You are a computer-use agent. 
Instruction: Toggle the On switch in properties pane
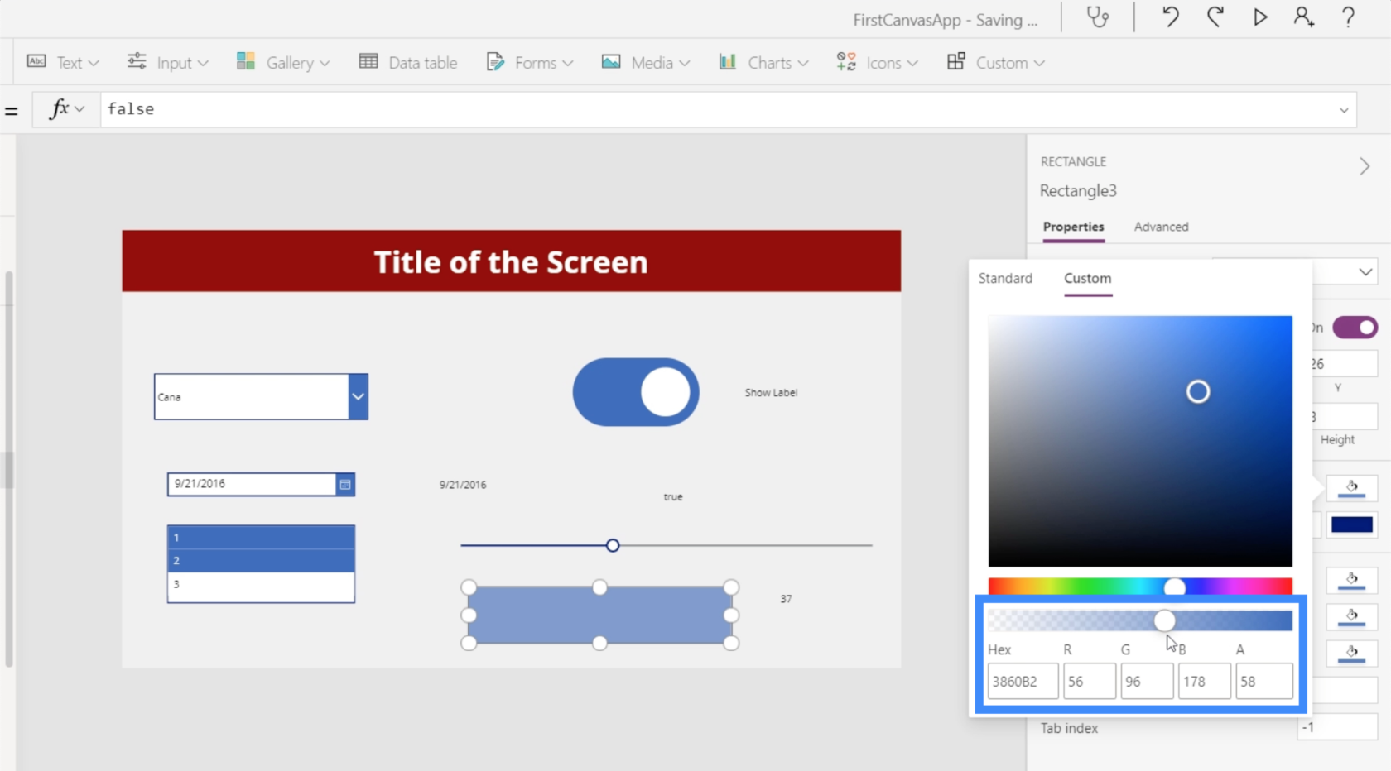pyautogui.click(x=1355, y=328)
